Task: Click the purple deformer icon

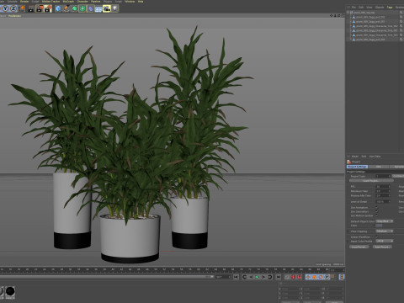Action: point(90,8)
